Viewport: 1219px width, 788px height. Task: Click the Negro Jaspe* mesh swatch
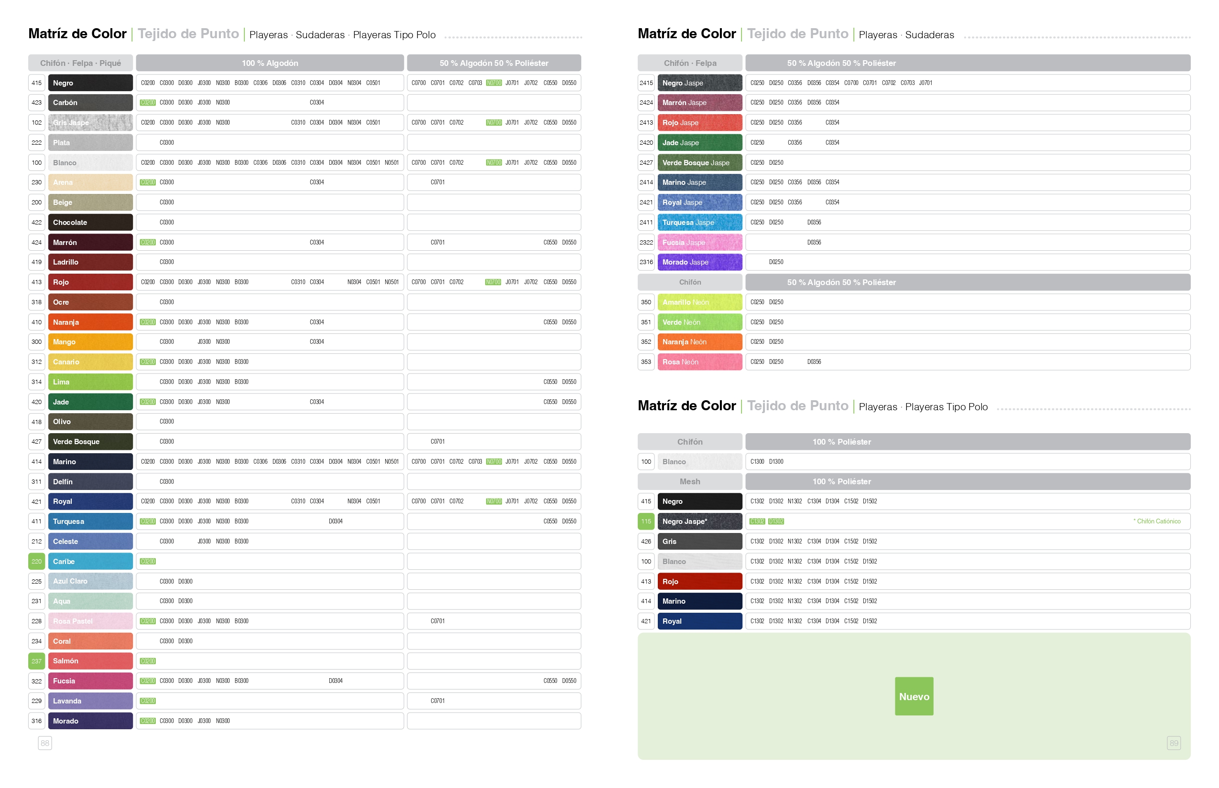(700, 522)
